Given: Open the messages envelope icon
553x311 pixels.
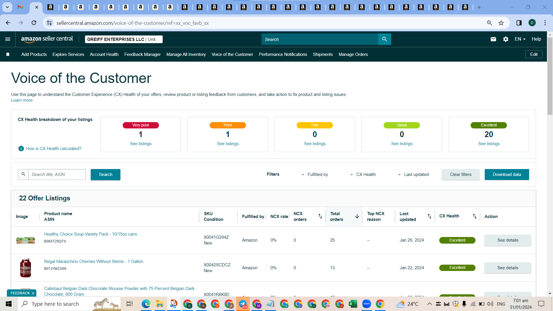Looking at the screenshot, I should (x=493, y=39).
